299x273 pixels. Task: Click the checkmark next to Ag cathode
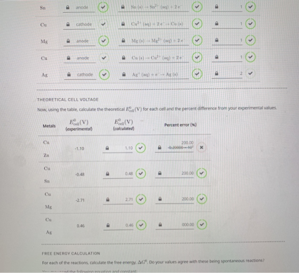pos(104,74)
